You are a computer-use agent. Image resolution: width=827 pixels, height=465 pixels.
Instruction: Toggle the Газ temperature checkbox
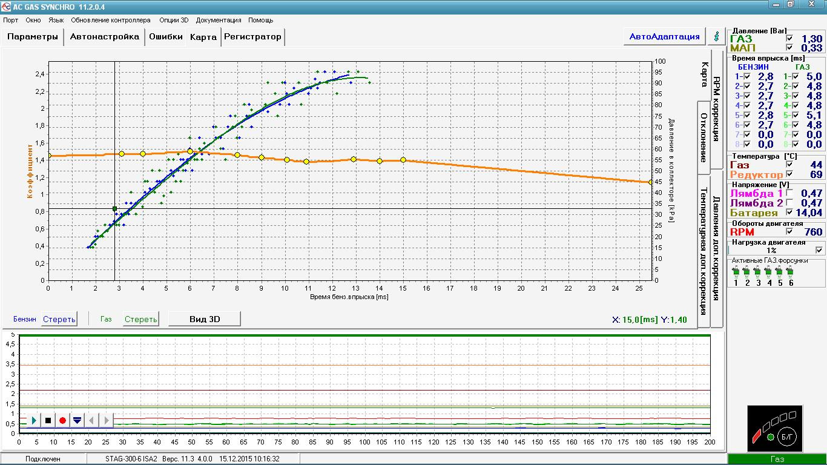point(789,165)
